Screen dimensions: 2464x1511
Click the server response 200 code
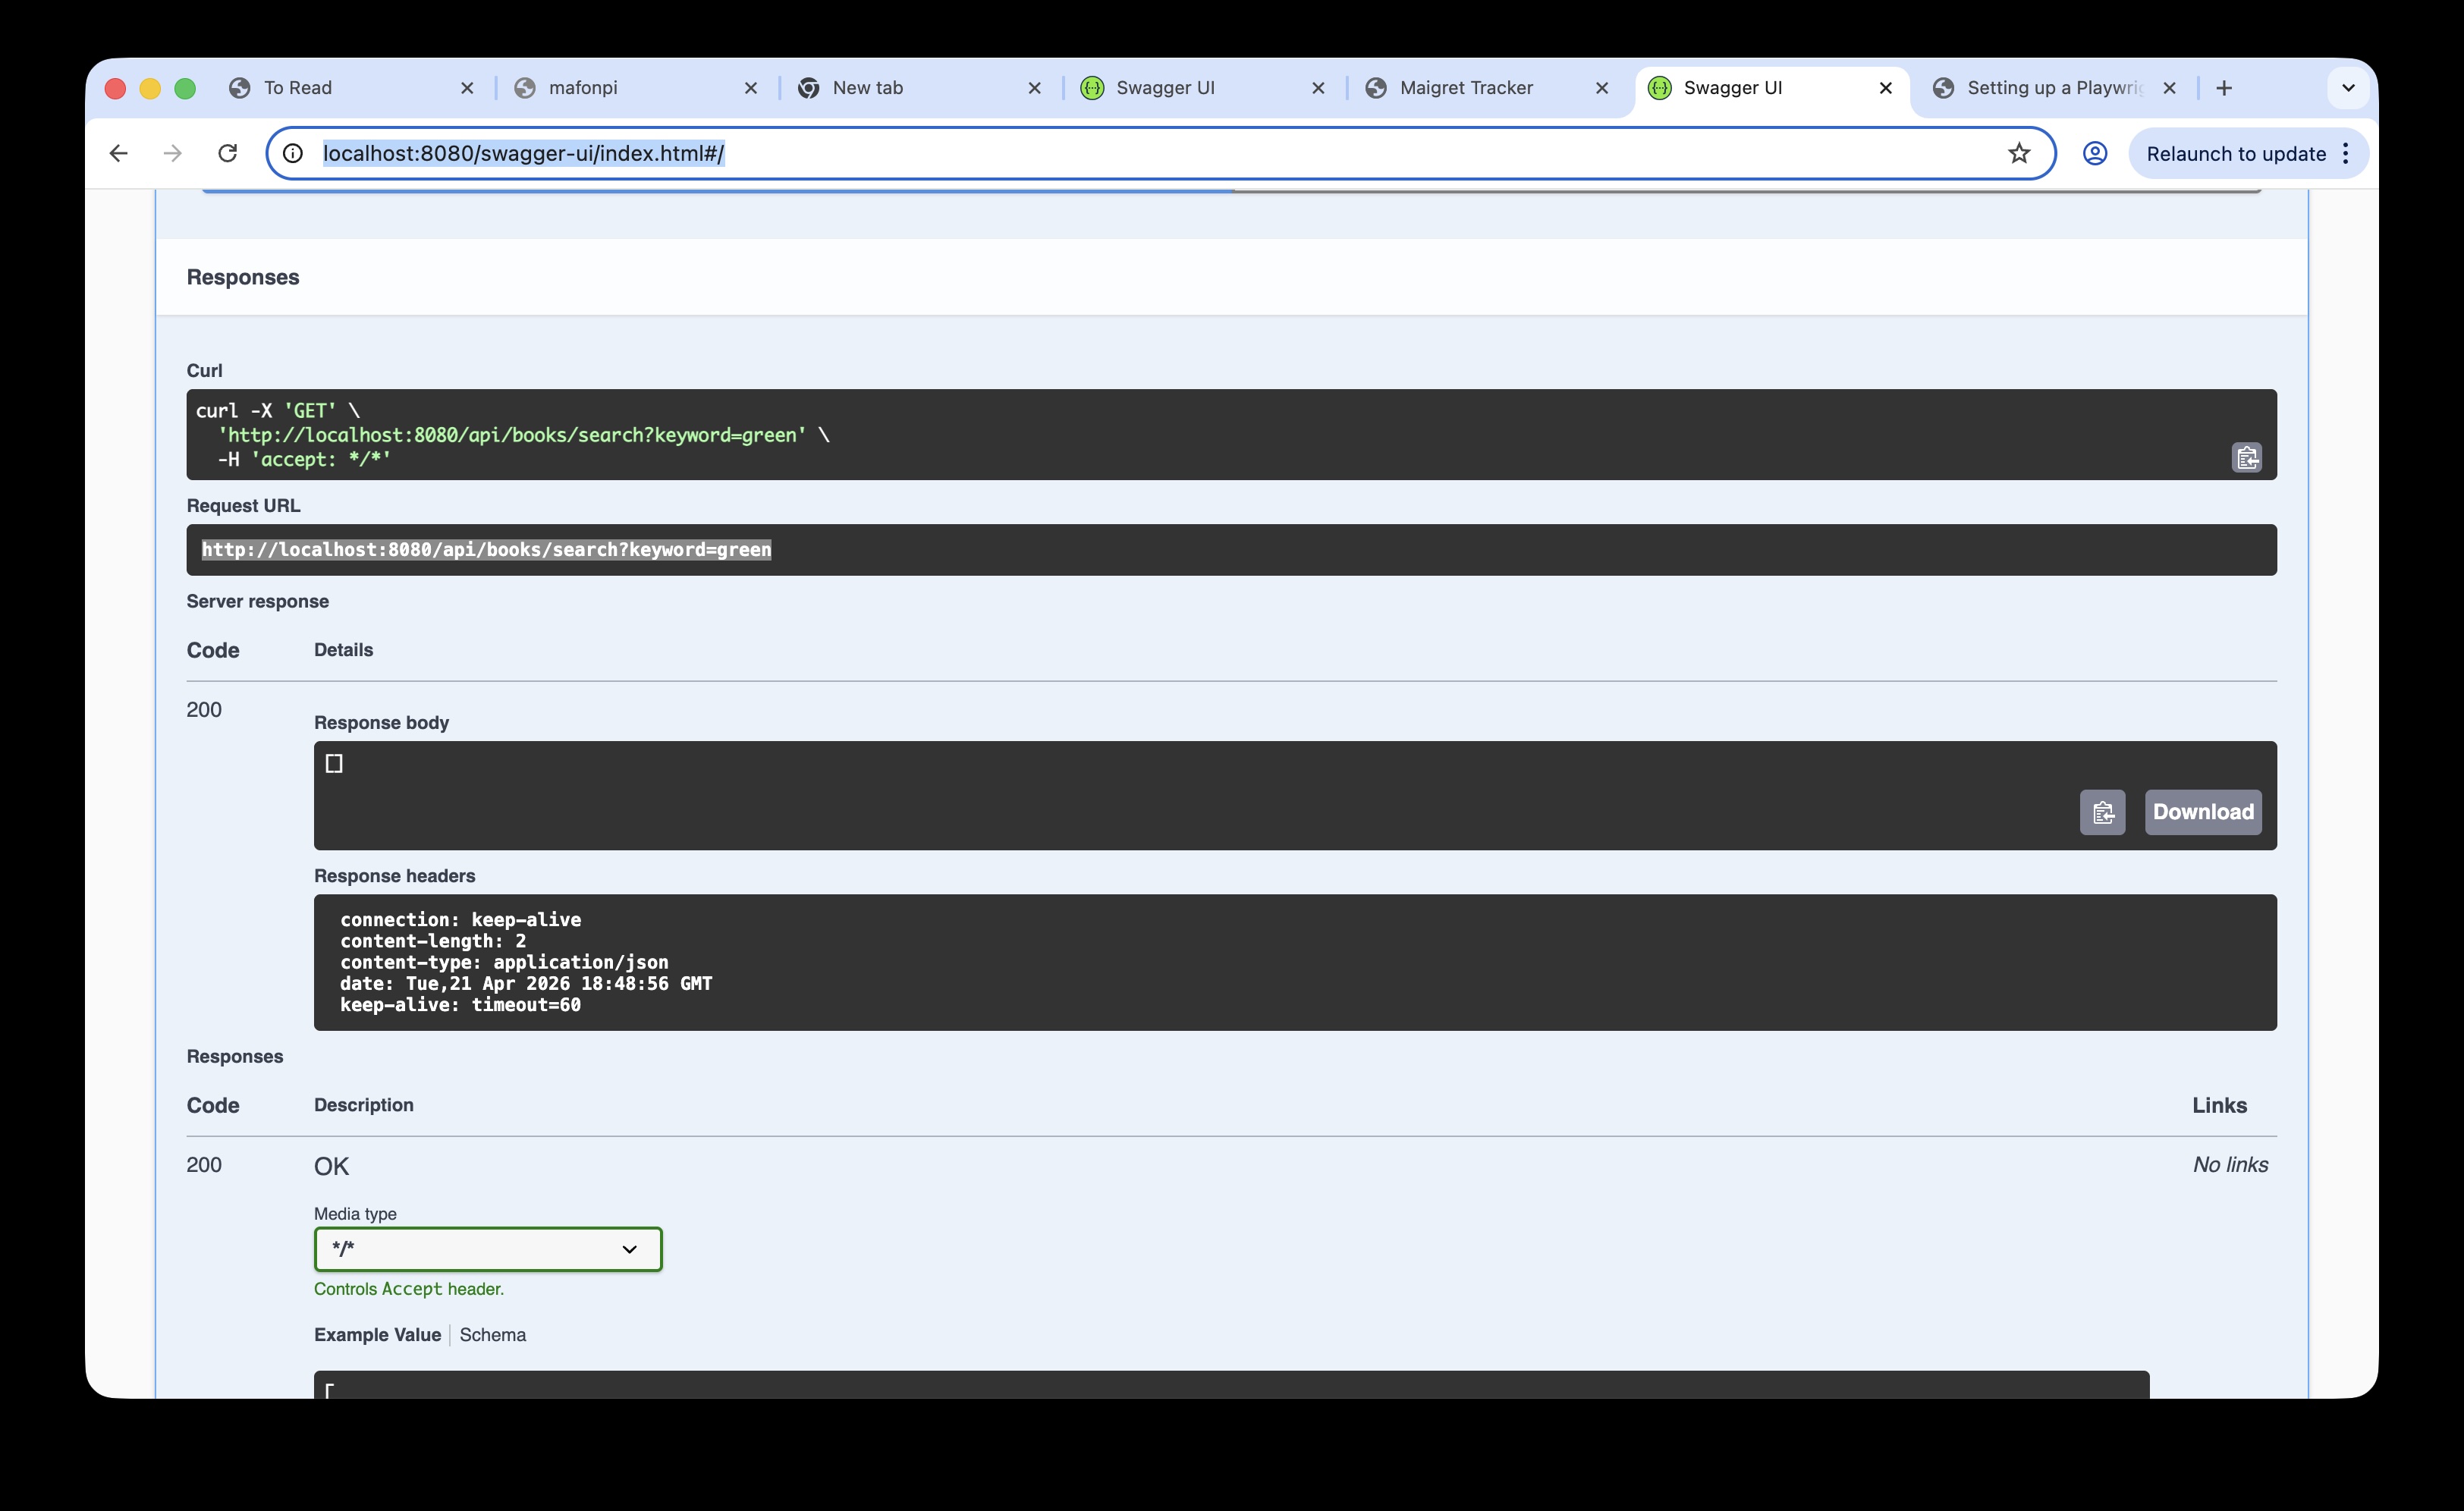pos(204,710)
